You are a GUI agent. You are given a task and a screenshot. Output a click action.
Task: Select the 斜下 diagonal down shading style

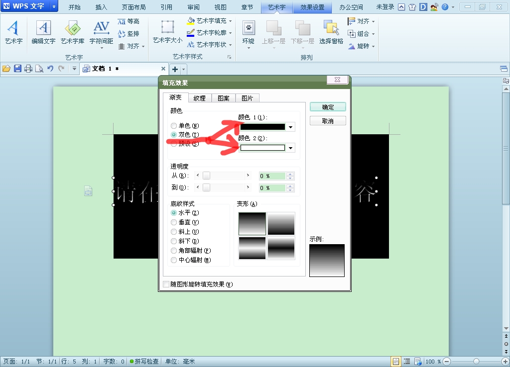pyautogui.click(x=174, y=241)
